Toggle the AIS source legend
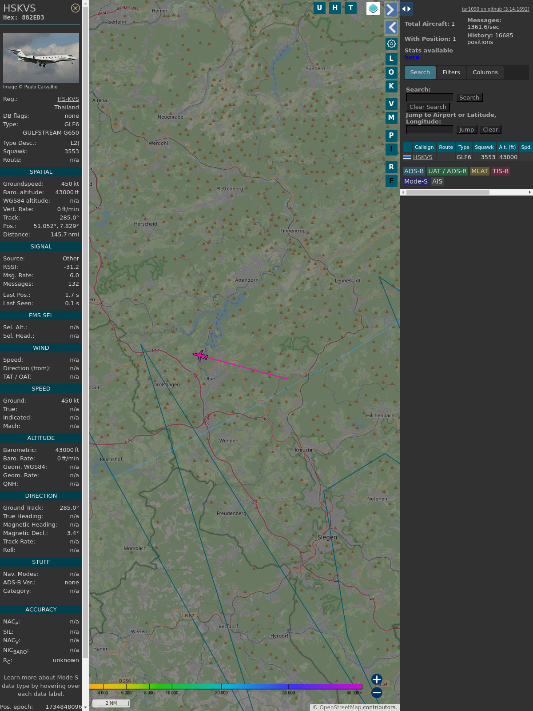Image resolution: width=533 pixels, height=711 pixels. 438,182
